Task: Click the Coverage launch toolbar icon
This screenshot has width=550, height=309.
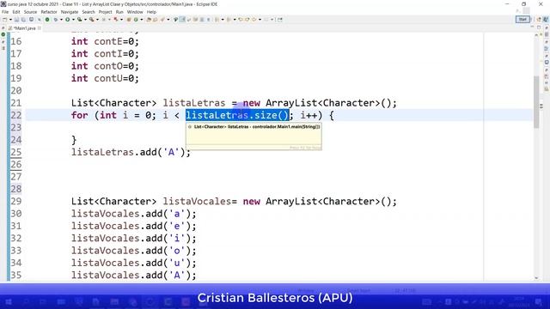Action: (x=80, y=20)
